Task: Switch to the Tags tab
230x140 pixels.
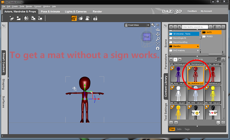Action: coord(187,129)
